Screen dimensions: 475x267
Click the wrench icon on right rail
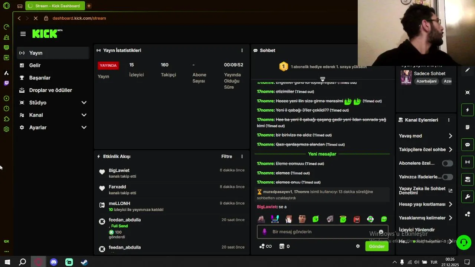468,197
